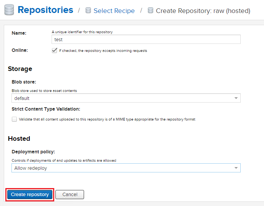
Task: Click the Blob store field showing default
Action: pyautogui.click(x=126, y=98)
